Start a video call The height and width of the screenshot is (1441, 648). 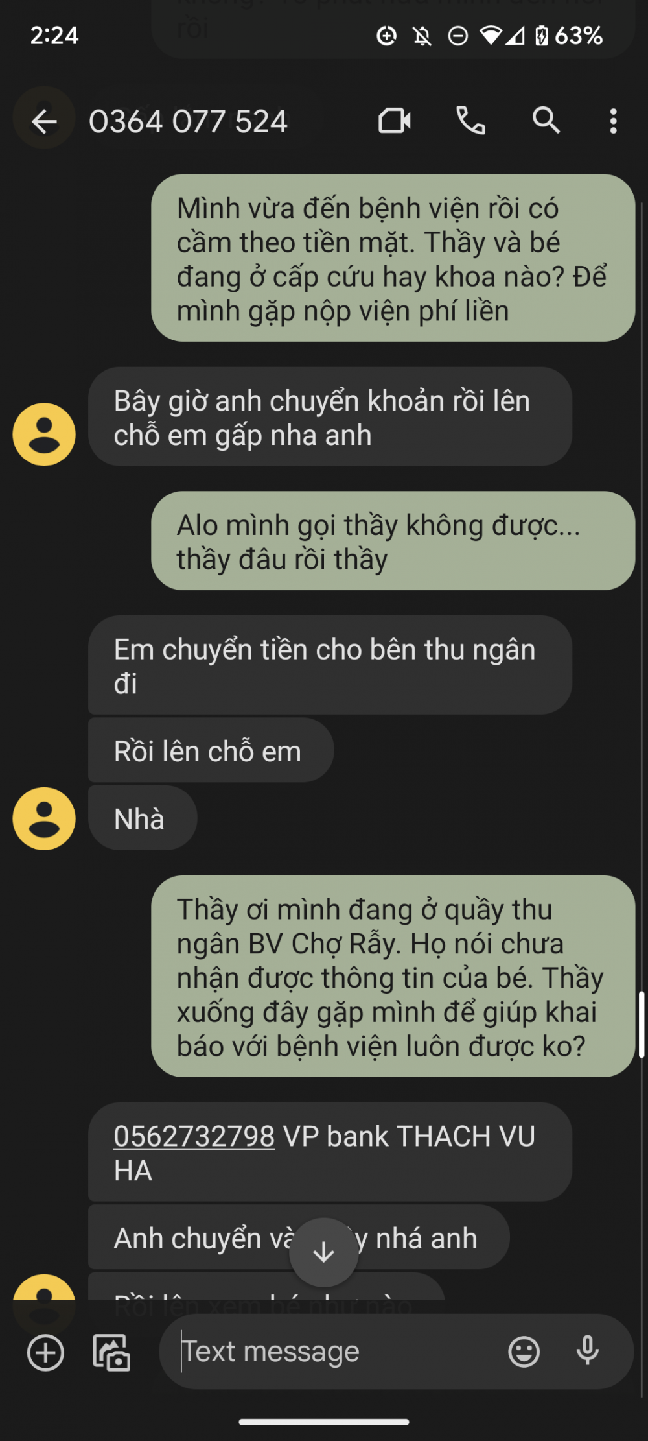pos(395,121)
